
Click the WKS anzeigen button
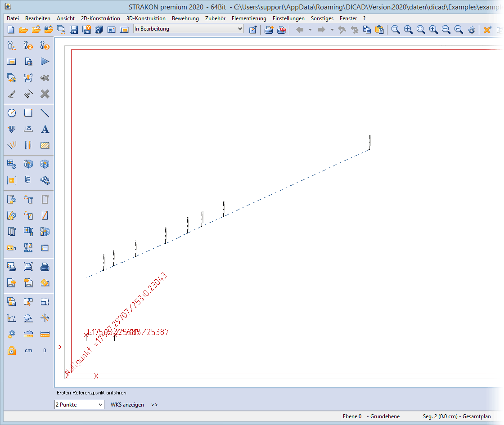point(127,405)
